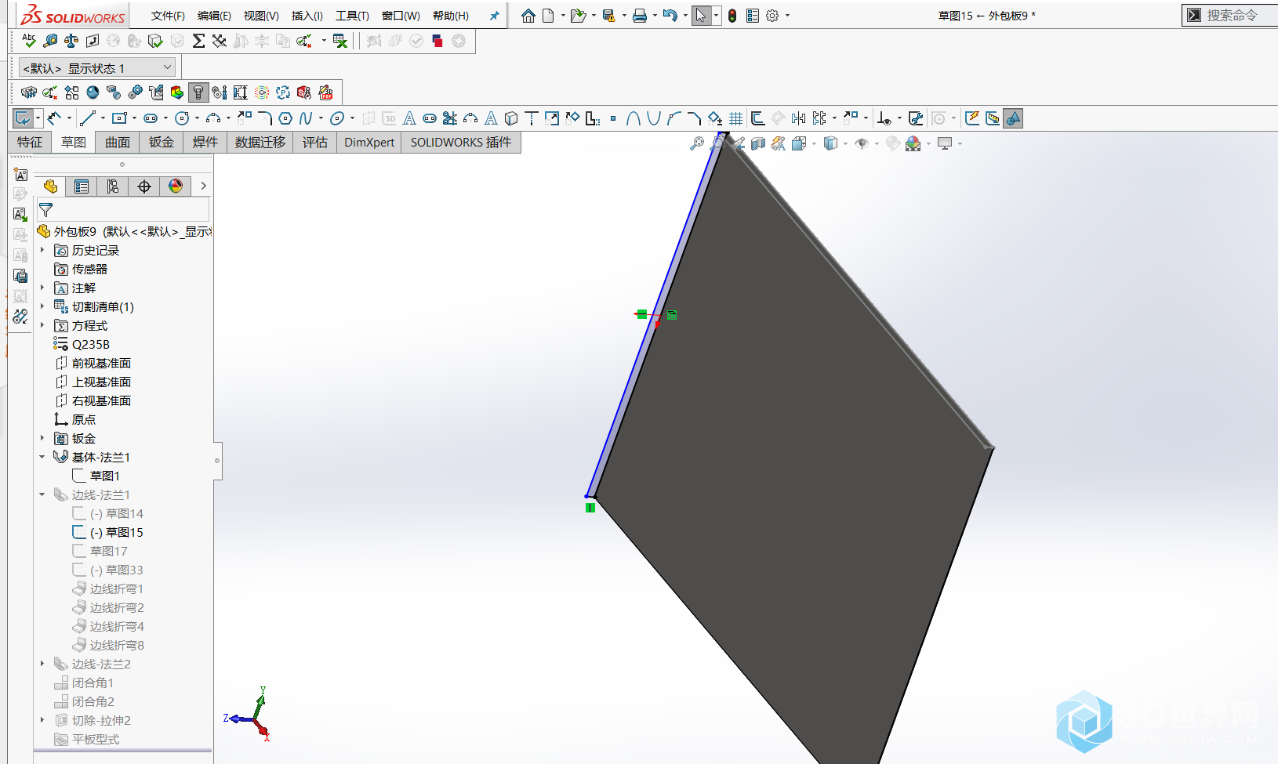The image size is (1278, 764).
Task: Select the Point sketch tool
Action: tap(613, 118)
